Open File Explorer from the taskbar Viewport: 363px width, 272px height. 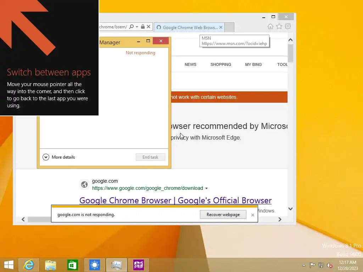pos(50,265)
